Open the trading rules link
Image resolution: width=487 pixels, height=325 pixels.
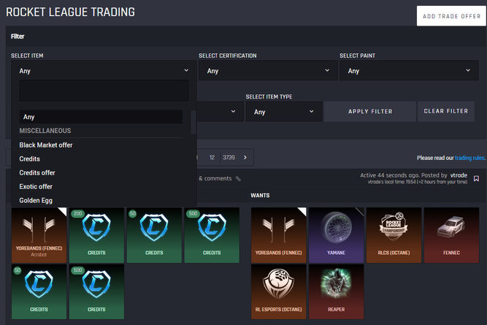pyautogui.click(x=469, y=158)
